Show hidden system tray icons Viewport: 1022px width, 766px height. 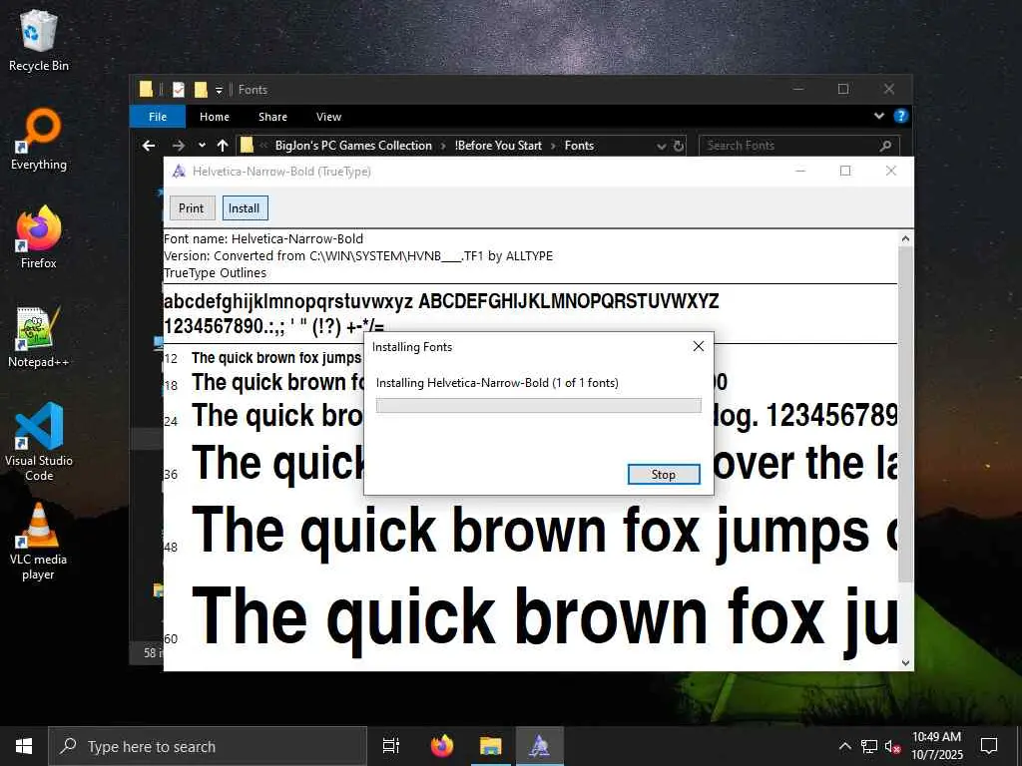pos(844,746)
